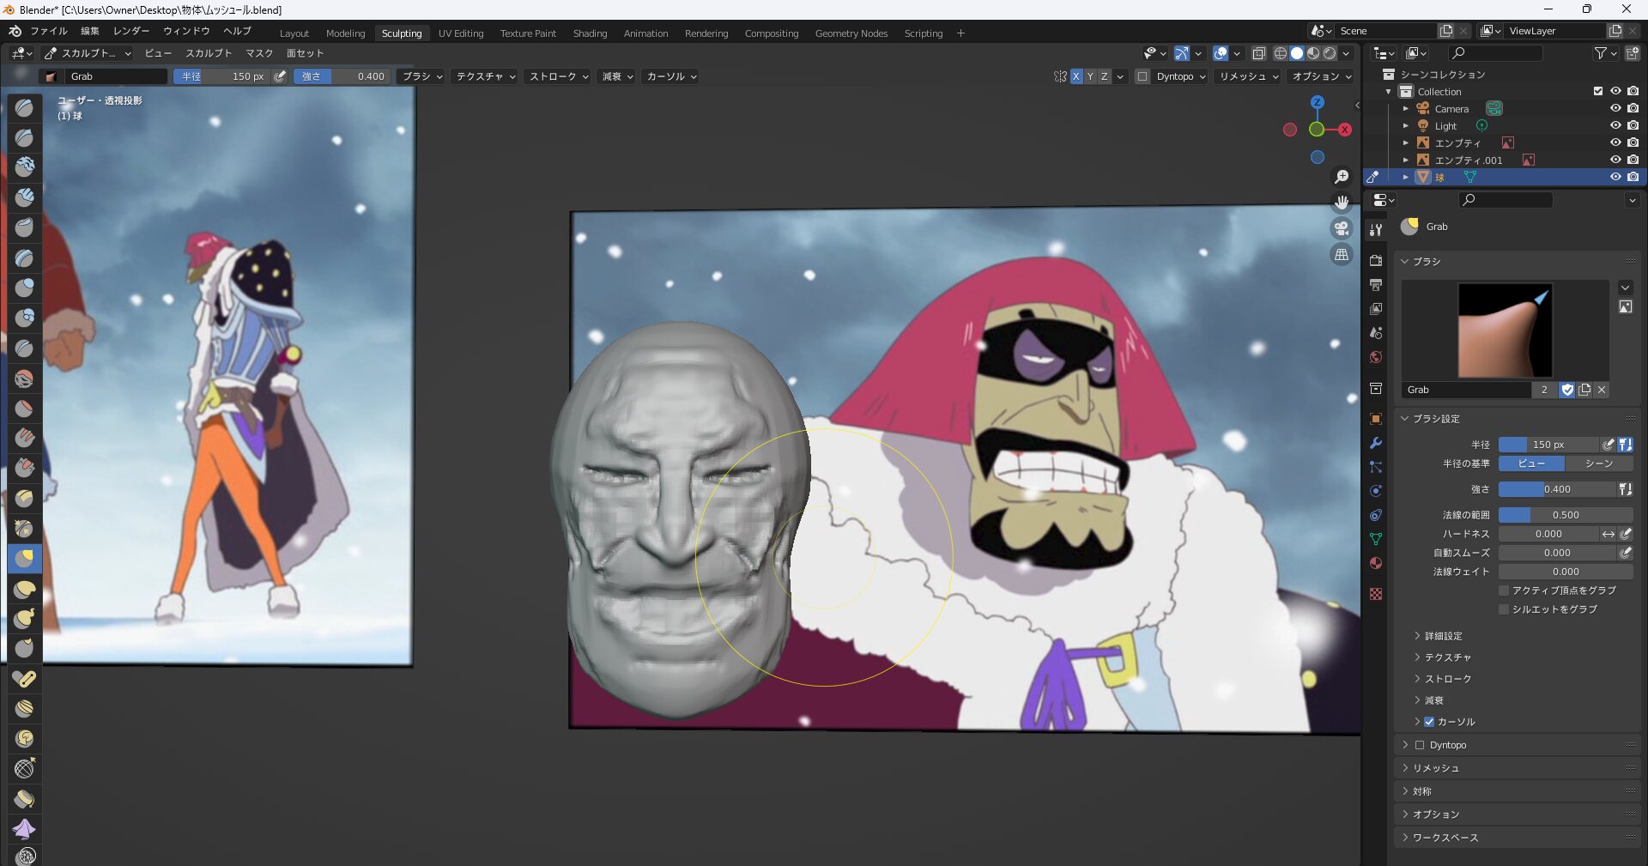Enable the Dyntopo checkbox in properties panel
This screenshot has height=866, width=1648.
tap(1420, 745)
